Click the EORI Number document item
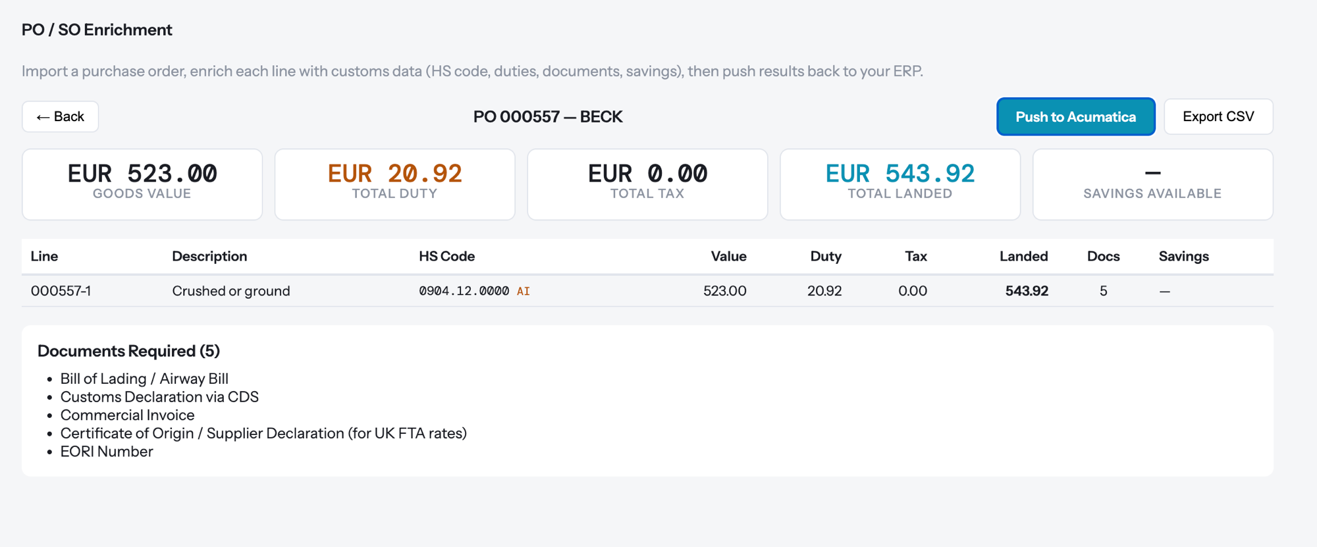 (x=107, y=452)
